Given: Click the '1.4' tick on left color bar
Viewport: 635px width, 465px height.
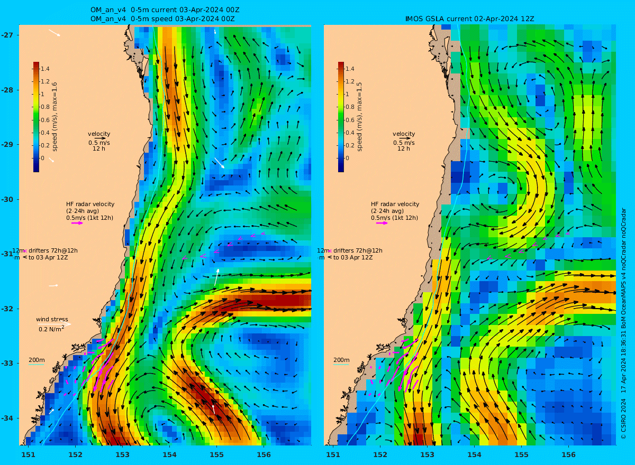Looking at the screenshot, I should click(x=46, y=69).
